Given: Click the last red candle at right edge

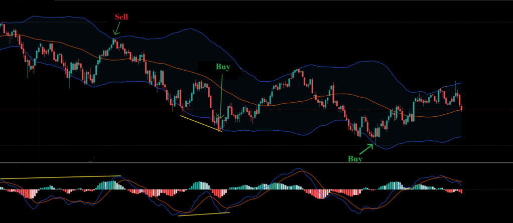Looking at the screenshot, I should 461,107.
